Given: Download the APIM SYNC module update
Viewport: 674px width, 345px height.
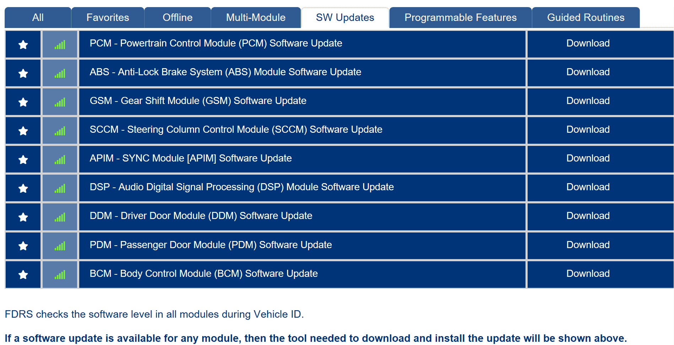Looking at the screenshot, I should point(588,158).
